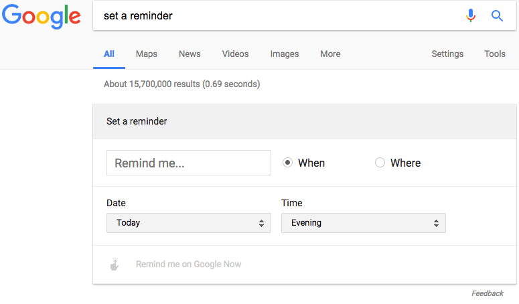Image resolution: width=519 pixels, height=304 pixels.
Task: Open the Date dropdown showing Today
Action: [188, 223]
